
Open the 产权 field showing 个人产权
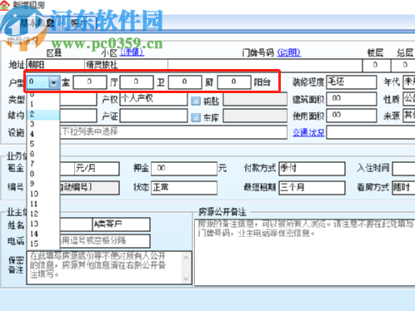pos(153,99)
